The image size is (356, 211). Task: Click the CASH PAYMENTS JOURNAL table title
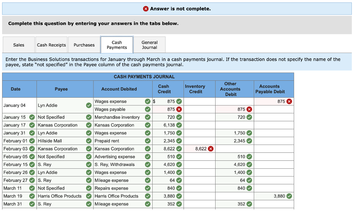tap(144, 77)
